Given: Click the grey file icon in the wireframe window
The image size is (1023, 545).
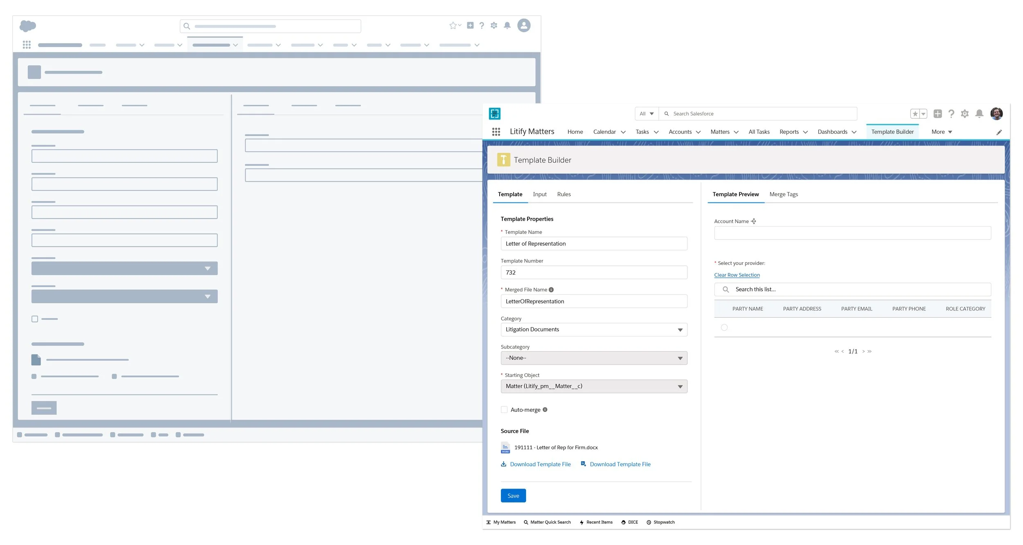Looking at the screenshot, I should point(36,360).
